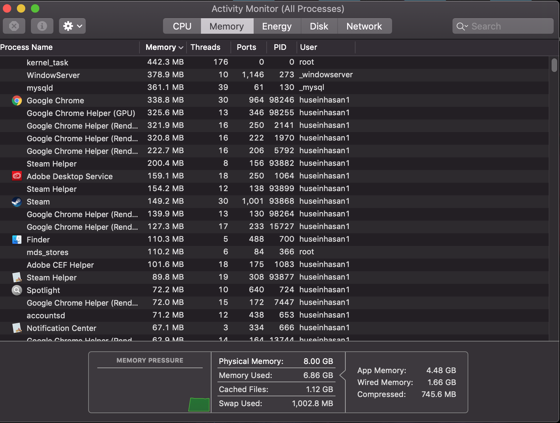
Task: Click the _windowserver user cell
Action: coord(326,74)
